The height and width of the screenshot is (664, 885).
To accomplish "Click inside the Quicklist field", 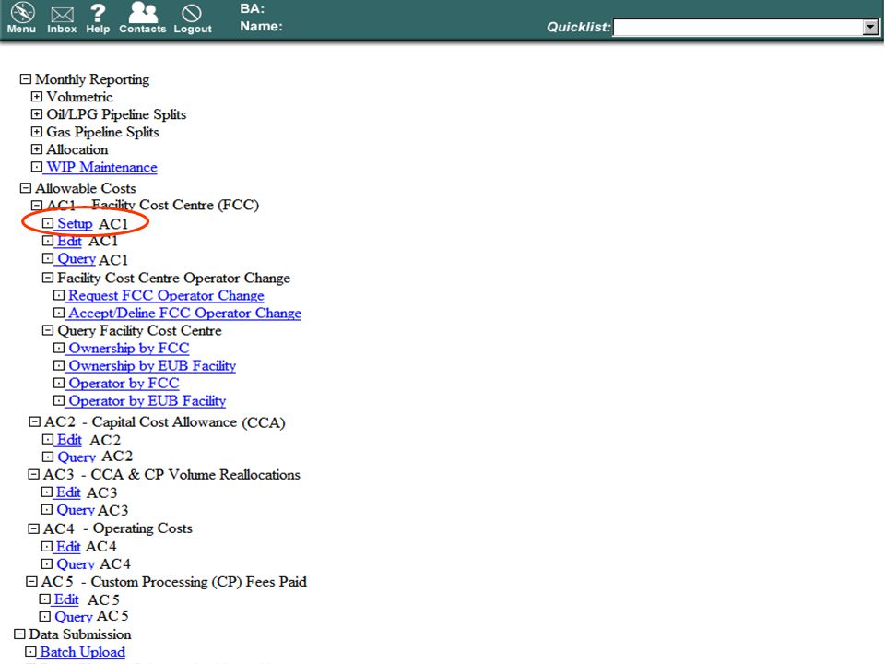I will pyautogui.click(x=738, y=27).
